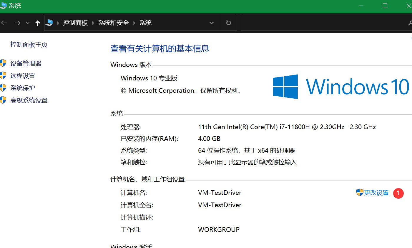Click the search magnifier icon
The height and width of the screenshot is (248, 412).
[410, 23]
